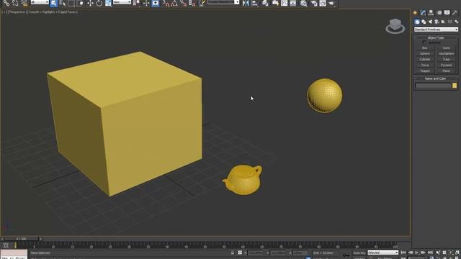Click the Unlink Selection icon
The width and height of the screenshot is (461, 259).
coord(15,3)
